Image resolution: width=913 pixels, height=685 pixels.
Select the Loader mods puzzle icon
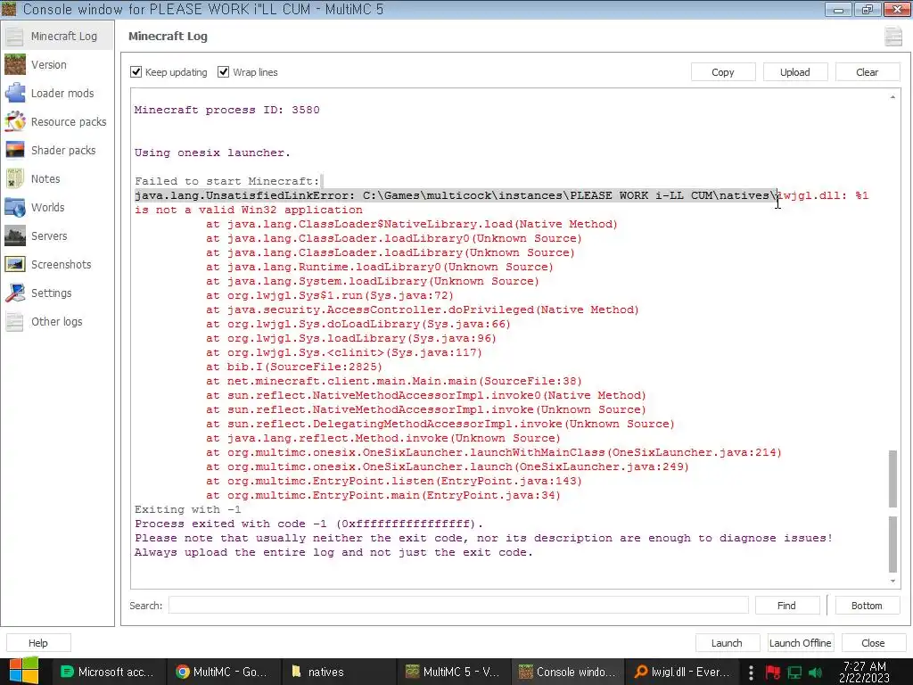coord(14,93)
